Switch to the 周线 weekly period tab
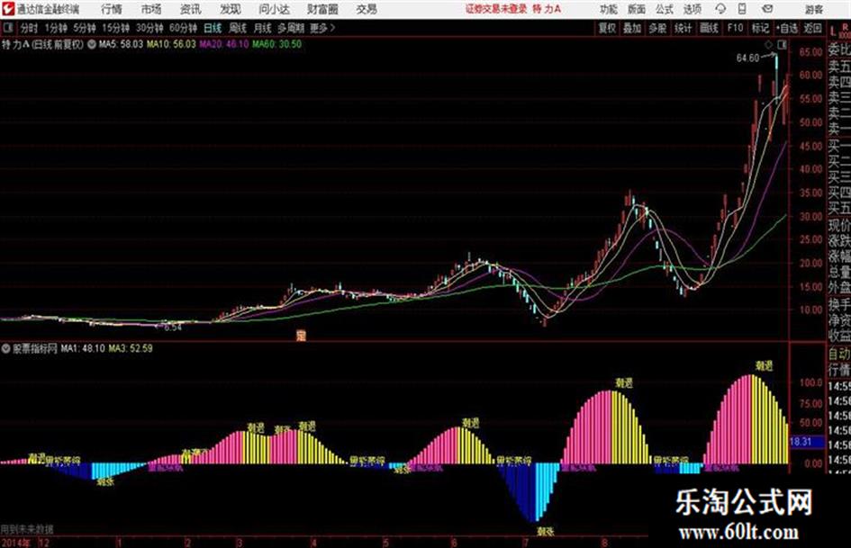This screenshot has width=851, height=548. 238,28
